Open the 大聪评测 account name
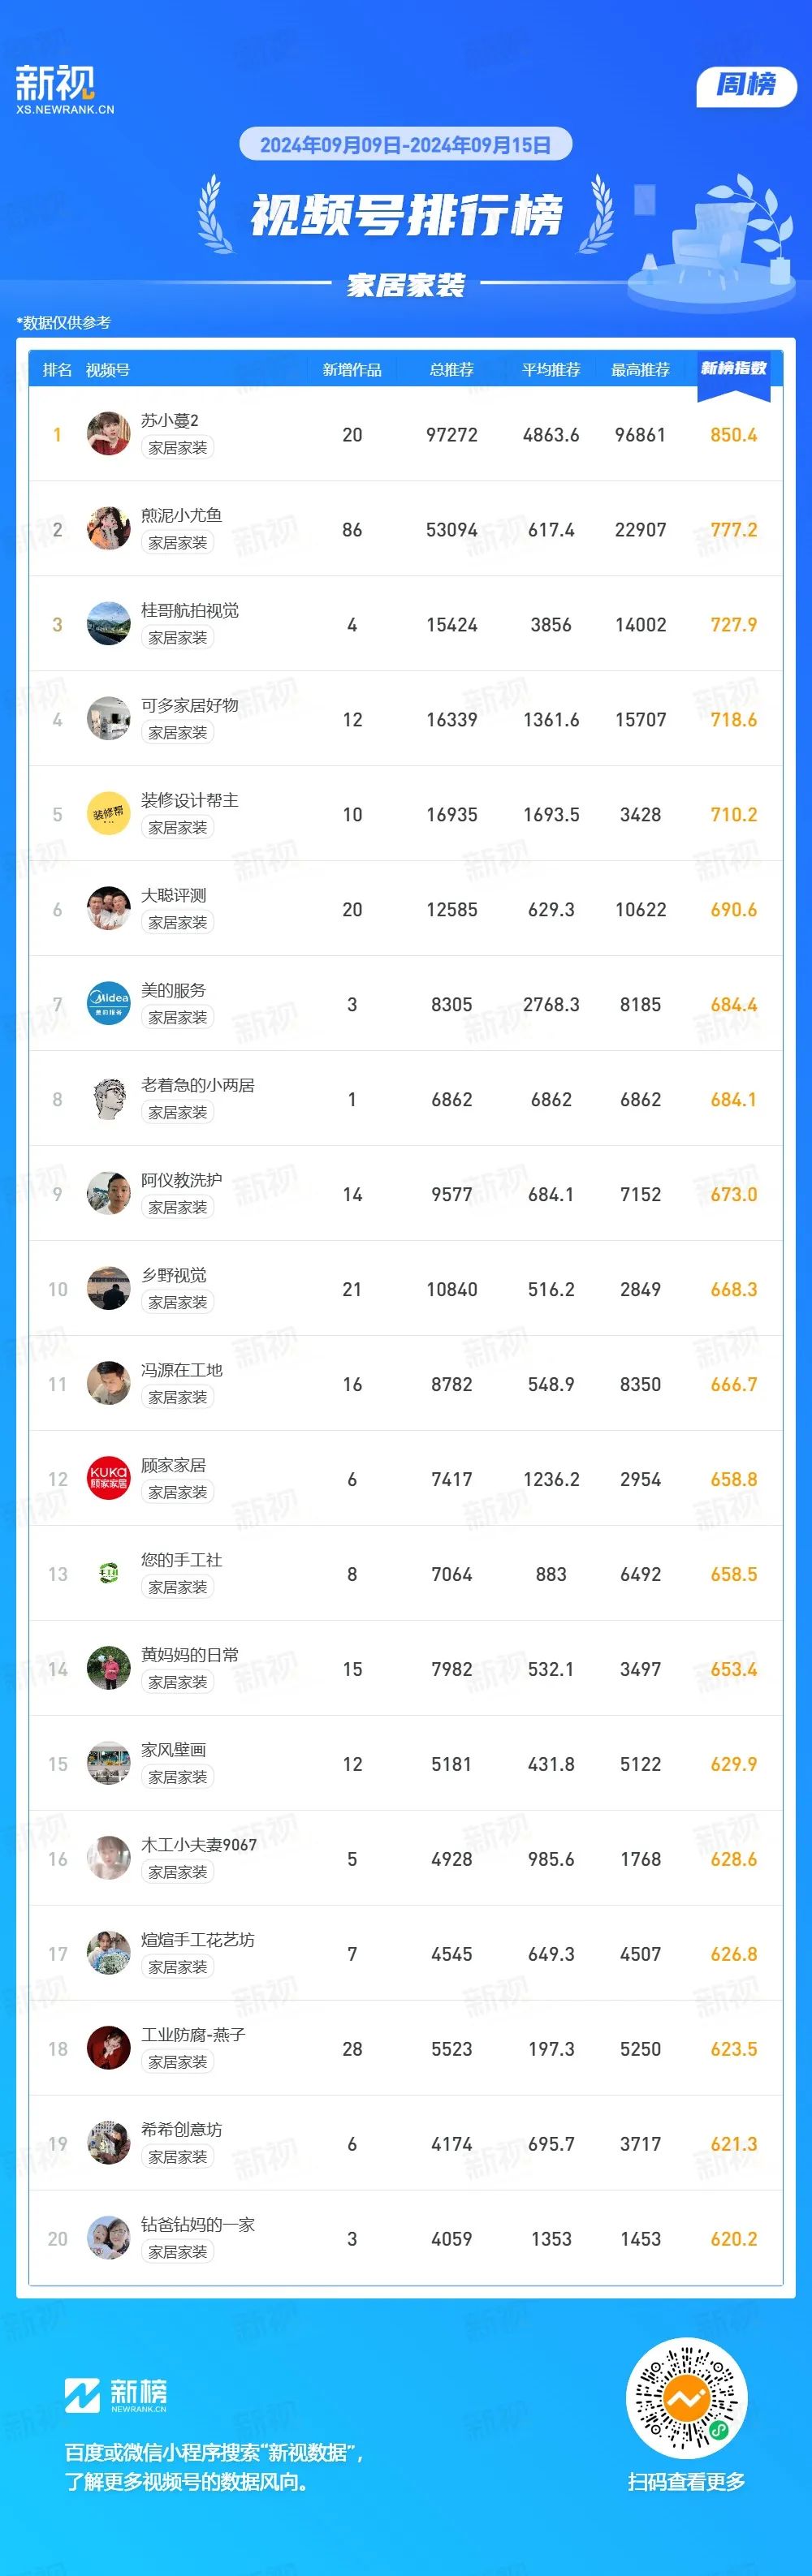812x2576 pixels. [173, 895]
